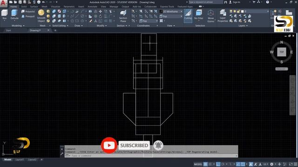The width and height of the screenshot is (298, 167).
Task: Expand the Solid Editing panel
Action: [x=60, y=26]
